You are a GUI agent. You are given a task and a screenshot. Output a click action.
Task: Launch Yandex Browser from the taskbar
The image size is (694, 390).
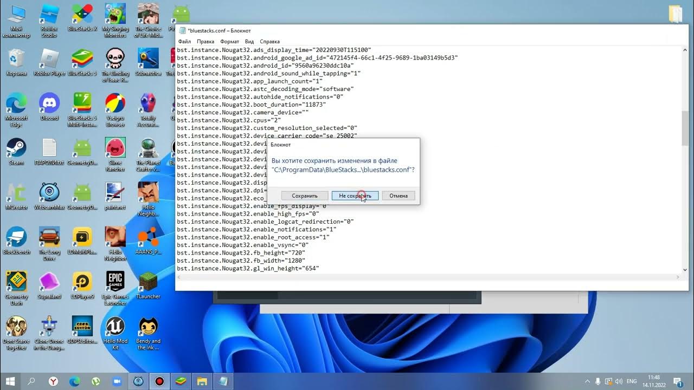point(53,381)
